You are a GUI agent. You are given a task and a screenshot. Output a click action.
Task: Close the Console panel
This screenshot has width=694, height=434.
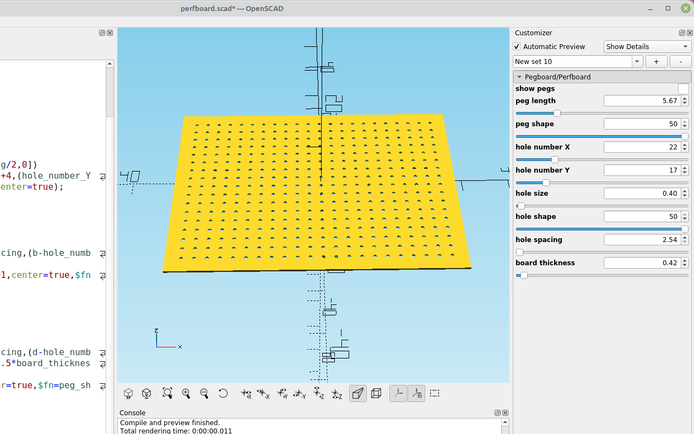505,412
